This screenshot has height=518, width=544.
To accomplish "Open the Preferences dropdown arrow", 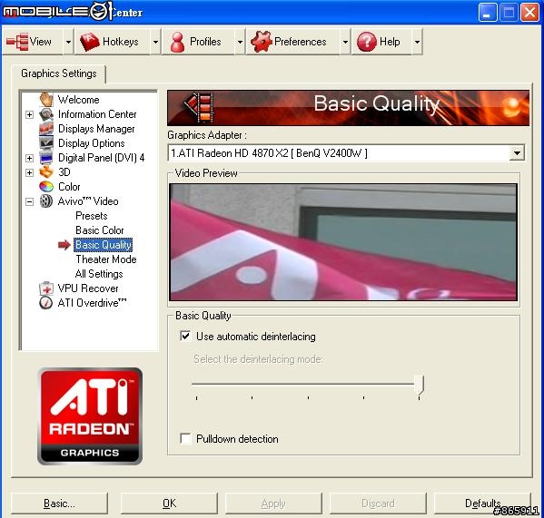I will click(x=345, y=42).
